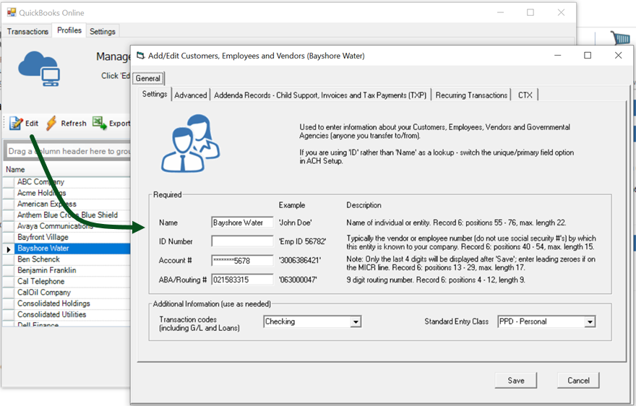This screenshot has height=406, width=636.
Task: Click the ABA/Routing # field
Action: 242,280
